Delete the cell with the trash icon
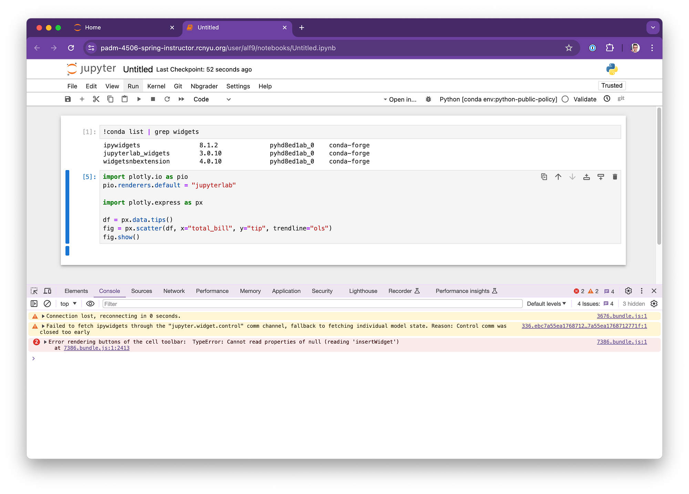This screenshot has height=494, width=689. coord(615,177)
